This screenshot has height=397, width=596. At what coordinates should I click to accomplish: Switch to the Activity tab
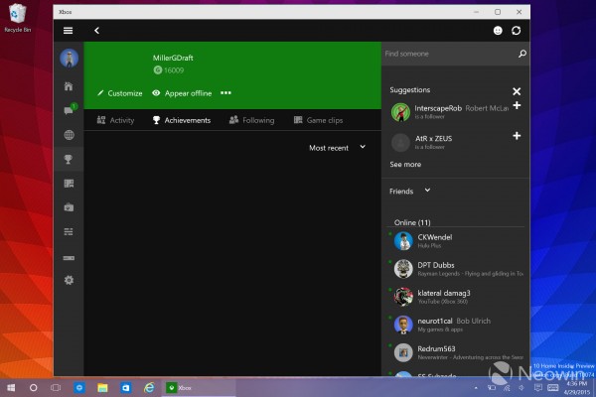(115, 120)
